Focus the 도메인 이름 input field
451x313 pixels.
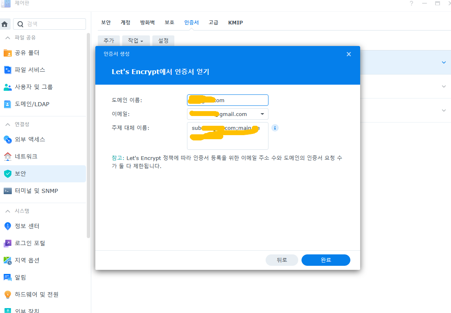coord(227,100)
